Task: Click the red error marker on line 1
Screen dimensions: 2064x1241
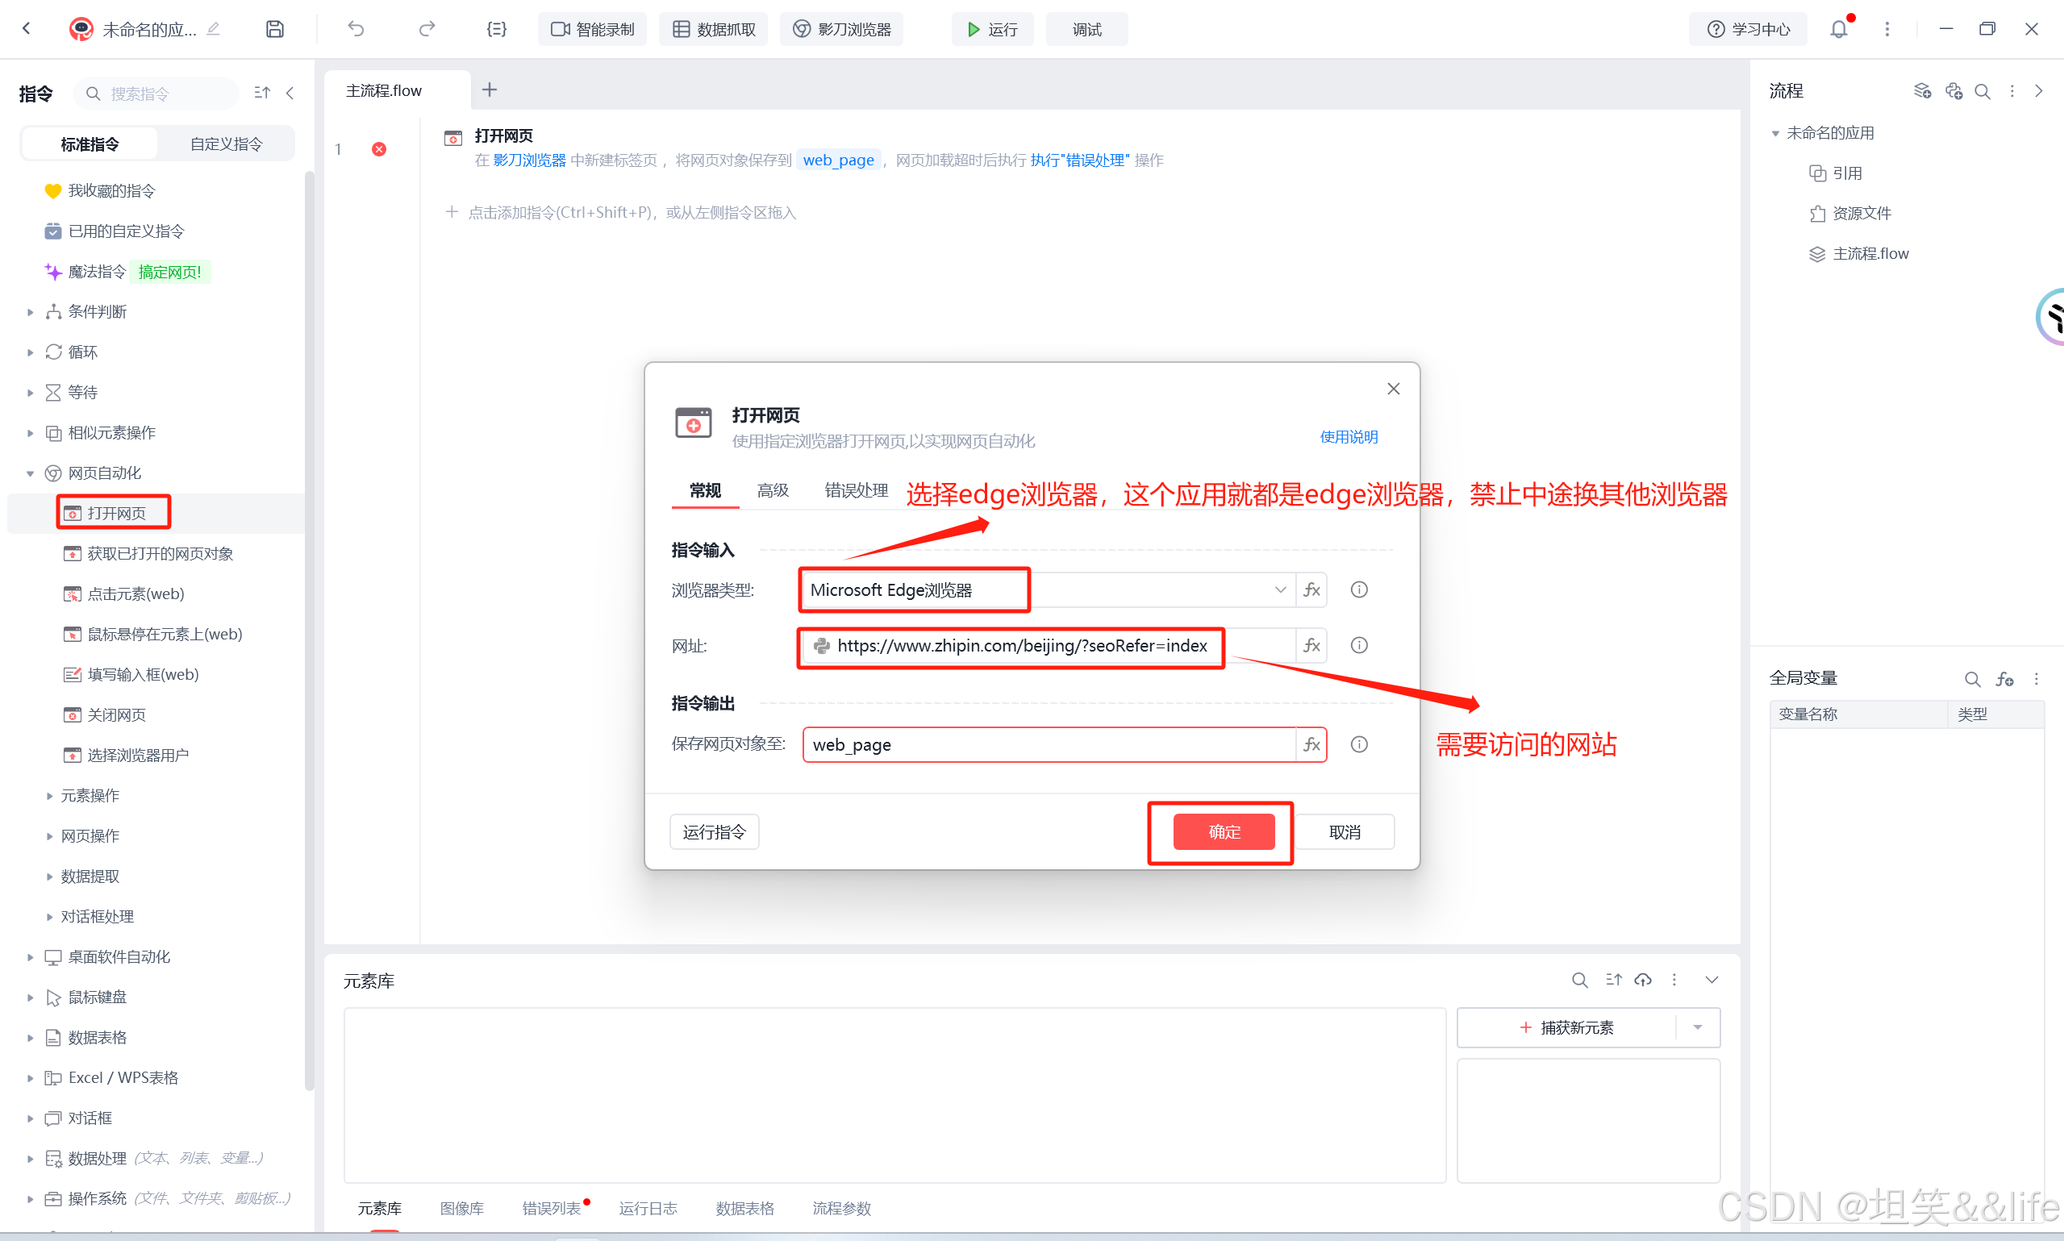Action: 379,150
